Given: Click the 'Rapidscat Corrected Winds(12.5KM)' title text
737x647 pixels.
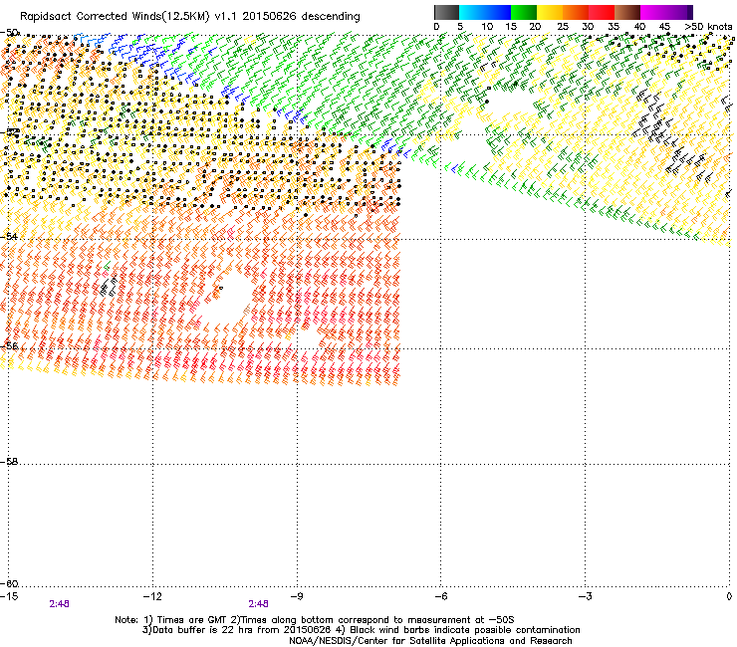Looking at the screenshot, I should (115, 17).
